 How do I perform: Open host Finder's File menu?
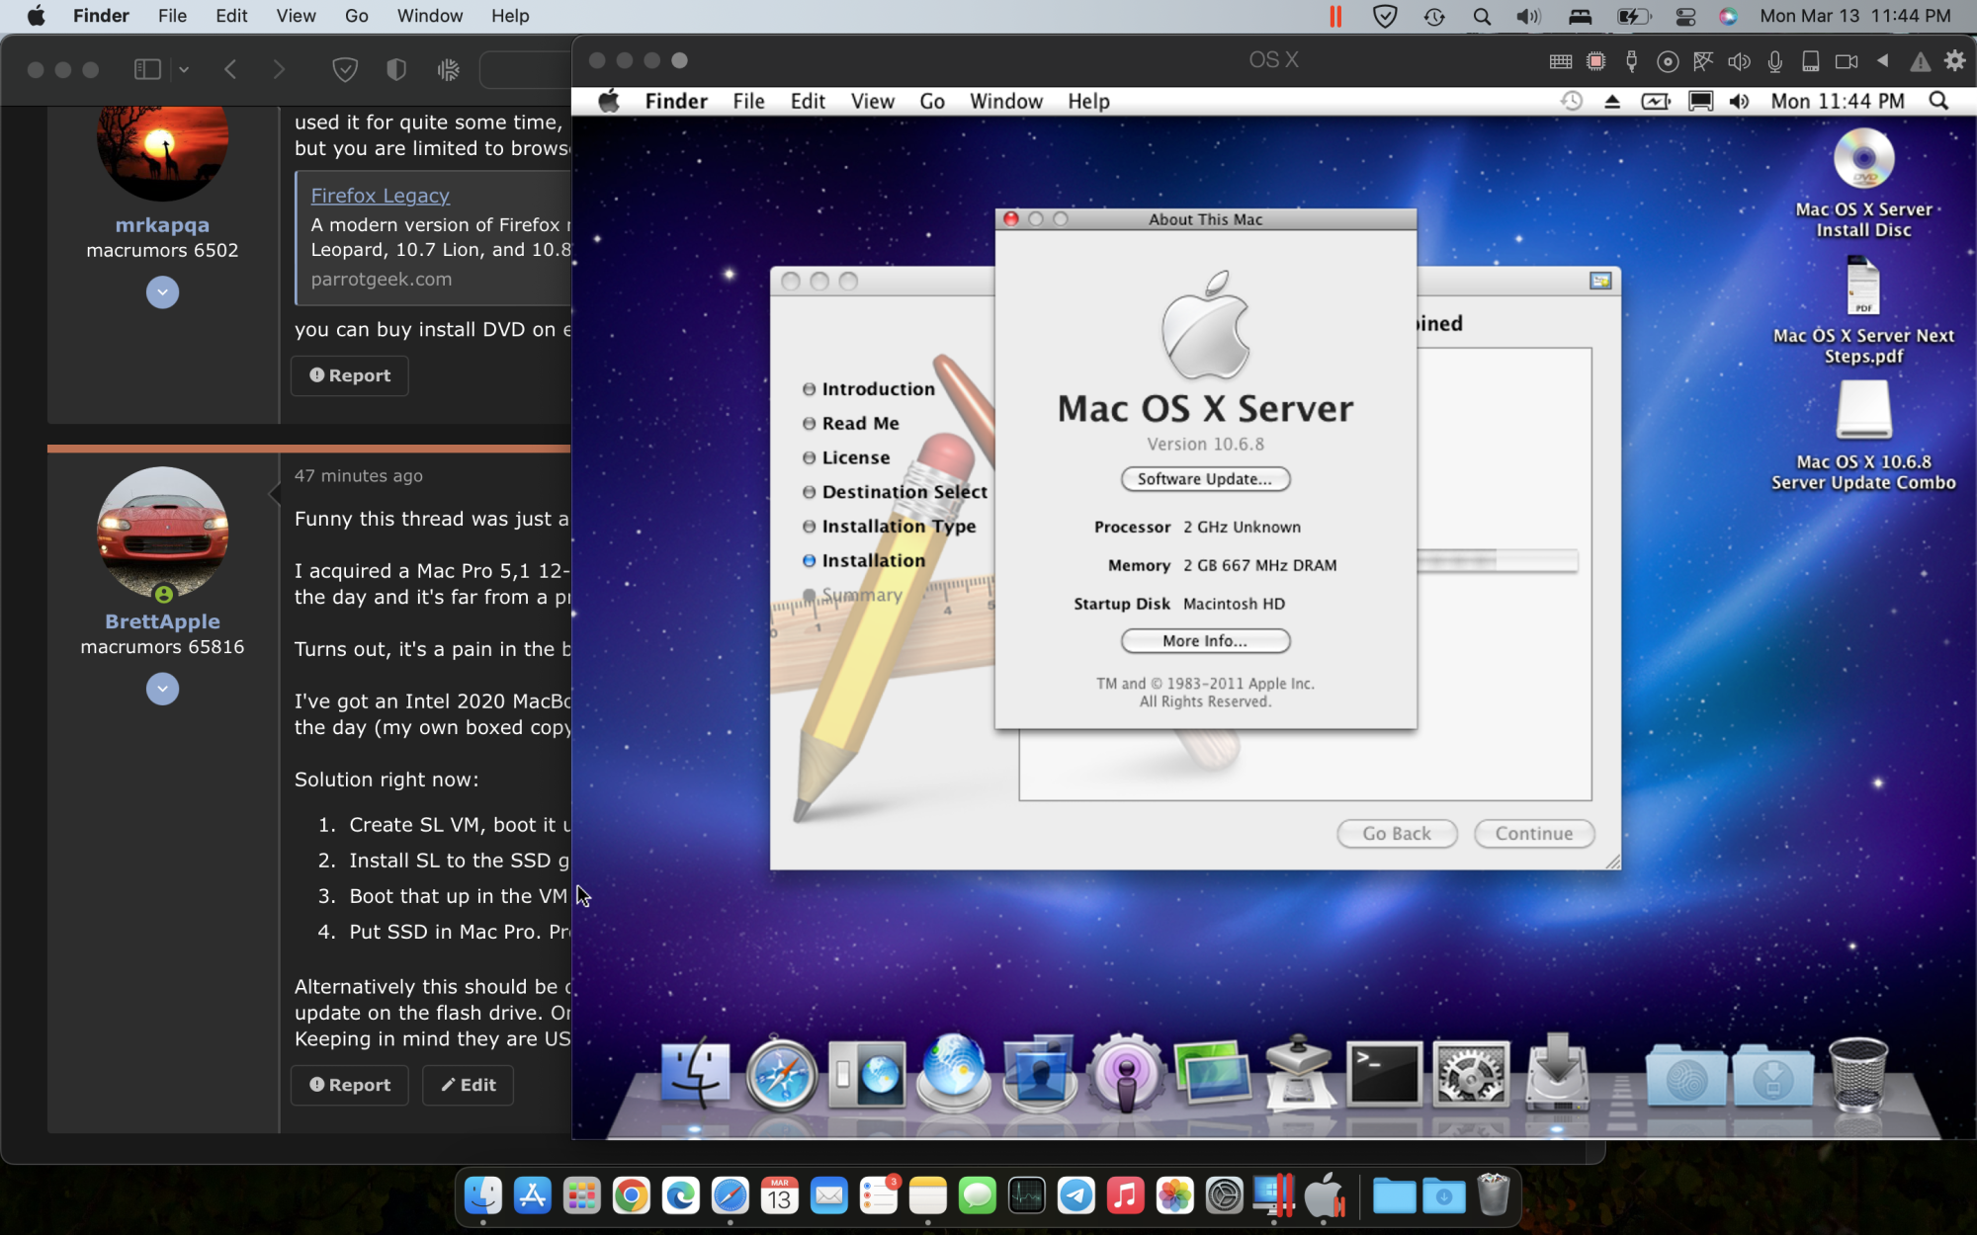tap(172, 16)
